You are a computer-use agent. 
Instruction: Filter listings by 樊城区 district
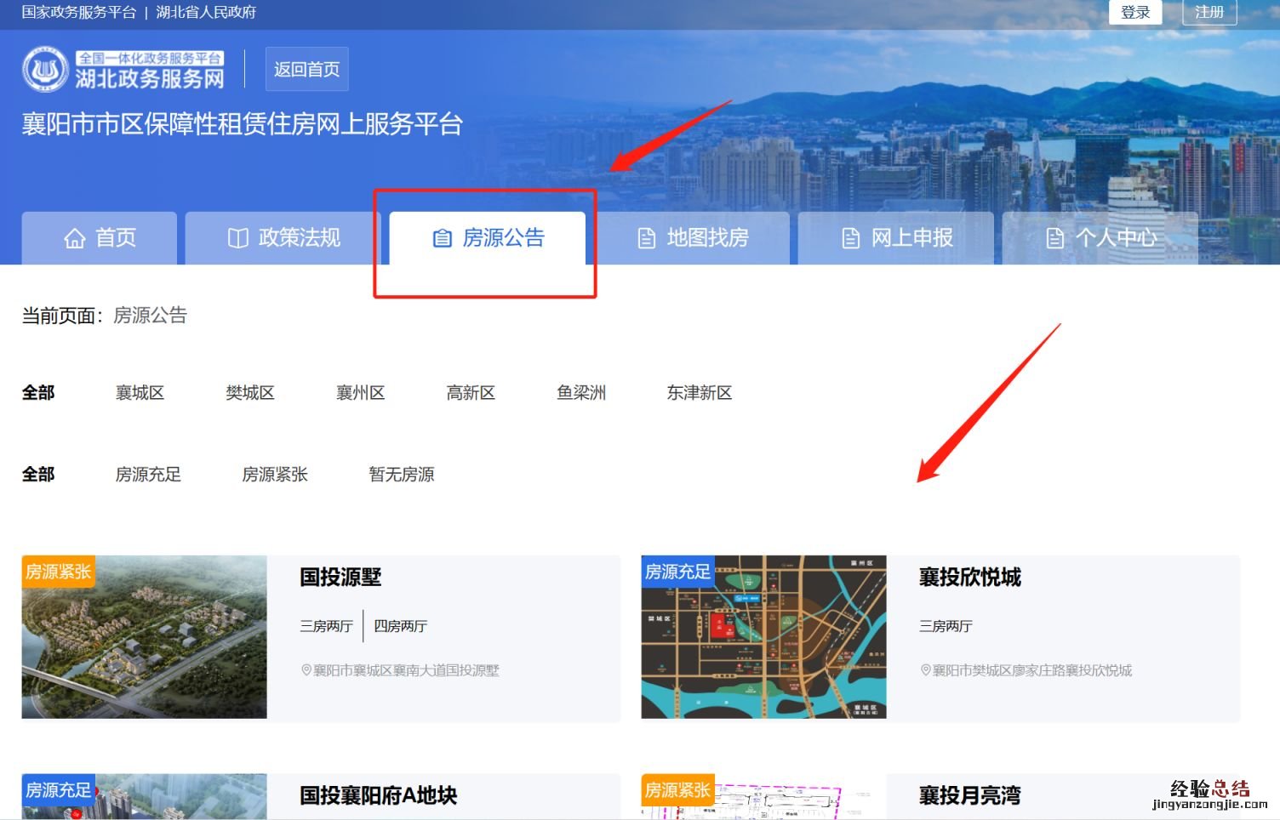[x=250, y=393]
